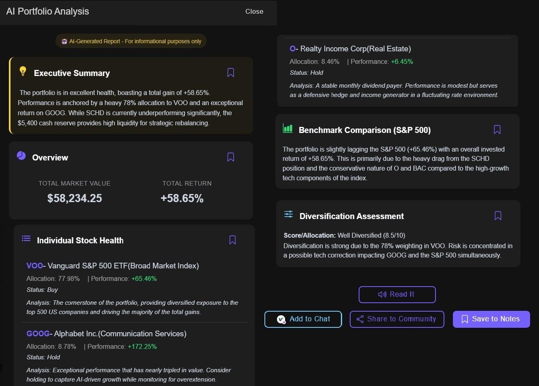Viewport: 539px width, 386px height.
Task: Click the 'TOTAL MARKET VALUE' label
Action: pos(74,184)
